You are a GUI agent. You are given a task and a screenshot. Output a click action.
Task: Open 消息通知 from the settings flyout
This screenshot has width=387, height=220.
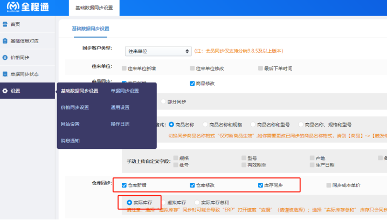click(70, 141)
